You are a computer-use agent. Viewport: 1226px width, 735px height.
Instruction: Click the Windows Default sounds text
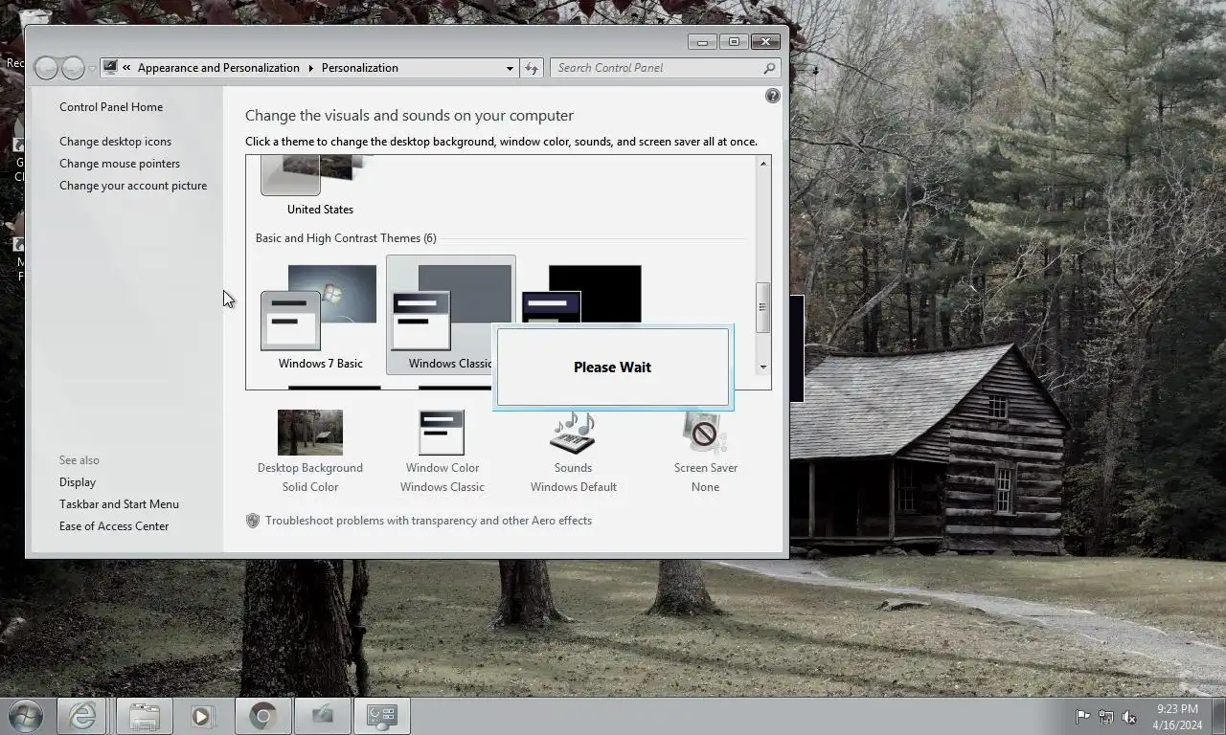573,487
